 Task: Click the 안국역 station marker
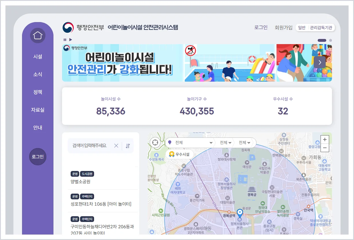tap(308, 206)
